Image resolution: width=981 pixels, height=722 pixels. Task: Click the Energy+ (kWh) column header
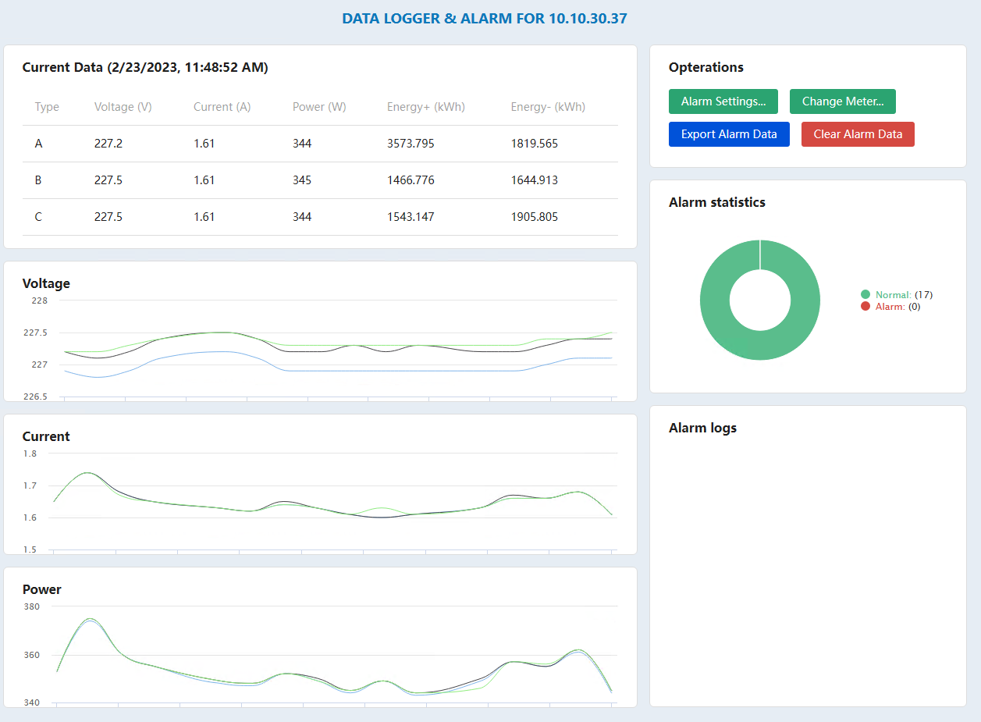(x=425, y=106)
